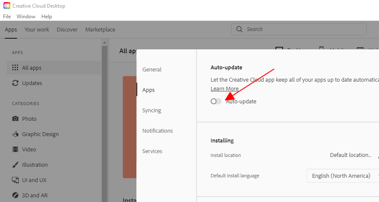Open Default install language dropdown
This screenshot has height=202, width=379.
[x=343, y=176]
